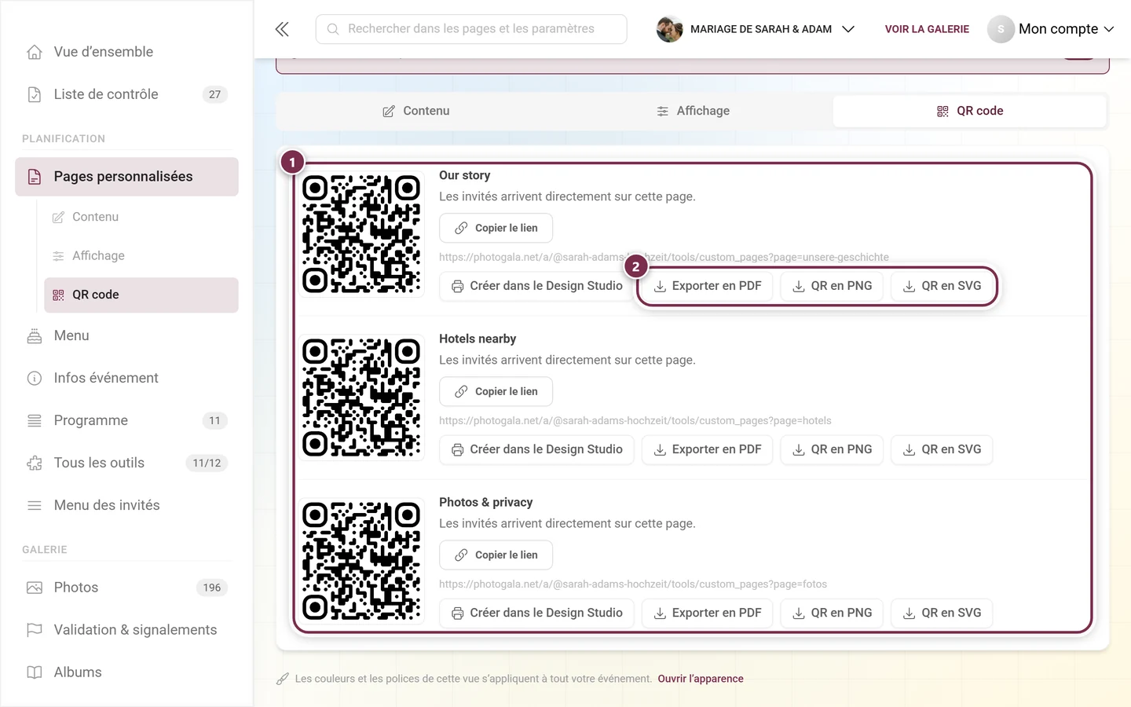Viewport: 1131px width, 707px height.
Task: Open Vue d'ensemble in sidebar
Action: click(126, 52)
